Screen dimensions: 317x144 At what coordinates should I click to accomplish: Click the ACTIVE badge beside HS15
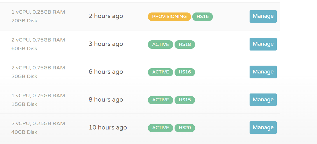tap(161, 100)
